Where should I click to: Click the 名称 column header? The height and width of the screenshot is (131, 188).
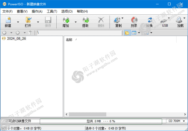[x=69, y=40]
